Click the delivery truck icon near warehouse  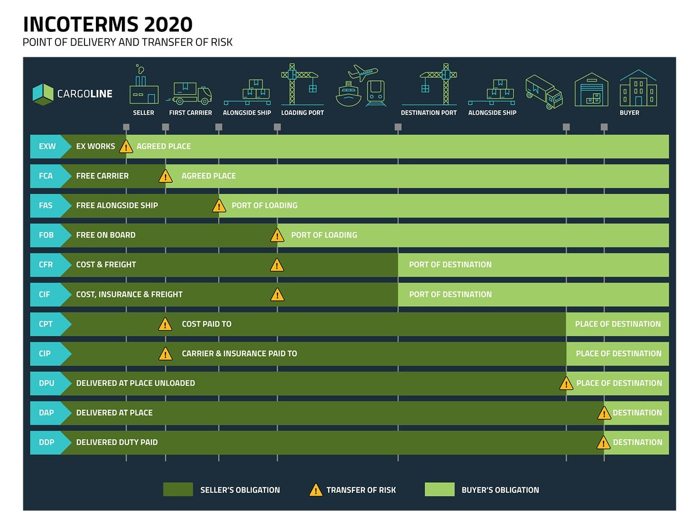544,92
